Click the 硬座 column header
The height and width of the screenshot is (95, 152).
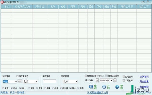[x=107, y=7]
